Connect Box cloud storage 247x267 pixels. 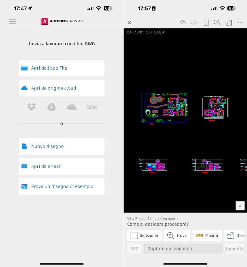[92, 107]
